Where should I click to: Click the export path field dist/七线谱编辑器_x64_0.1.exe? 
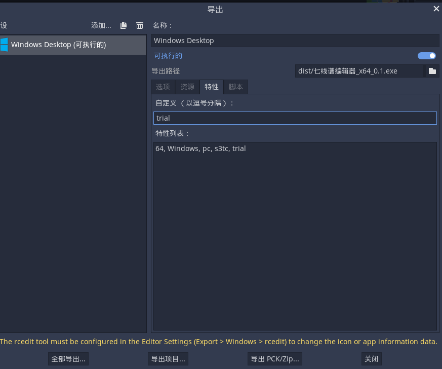pos(359,71)
